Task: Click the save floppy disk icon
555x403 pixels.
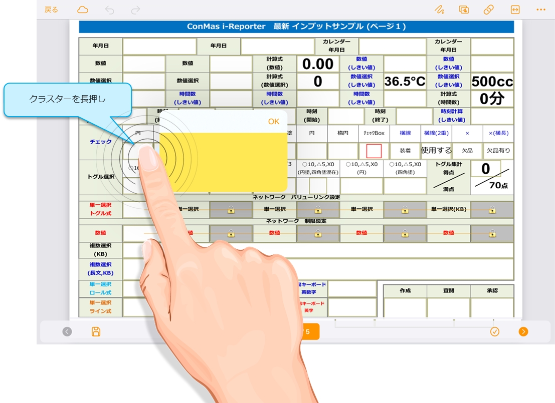Action: [x=96, y=331]
